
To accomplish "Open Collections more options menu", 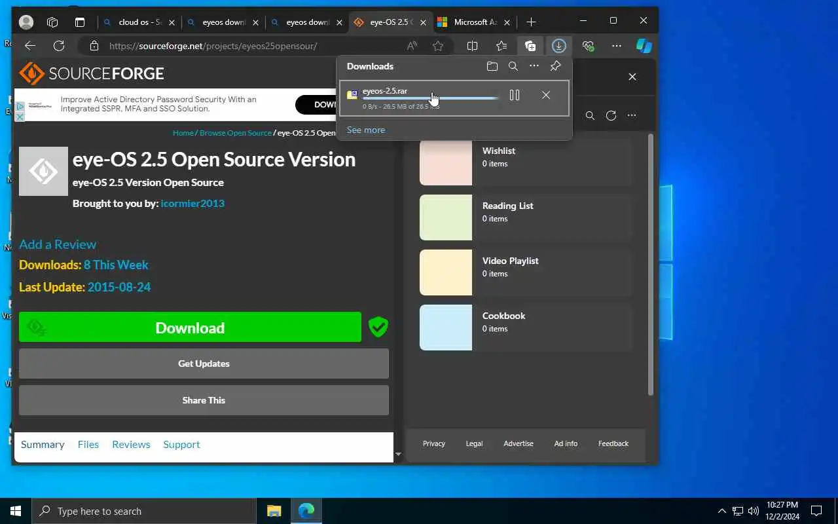I will tap(632, 115).
